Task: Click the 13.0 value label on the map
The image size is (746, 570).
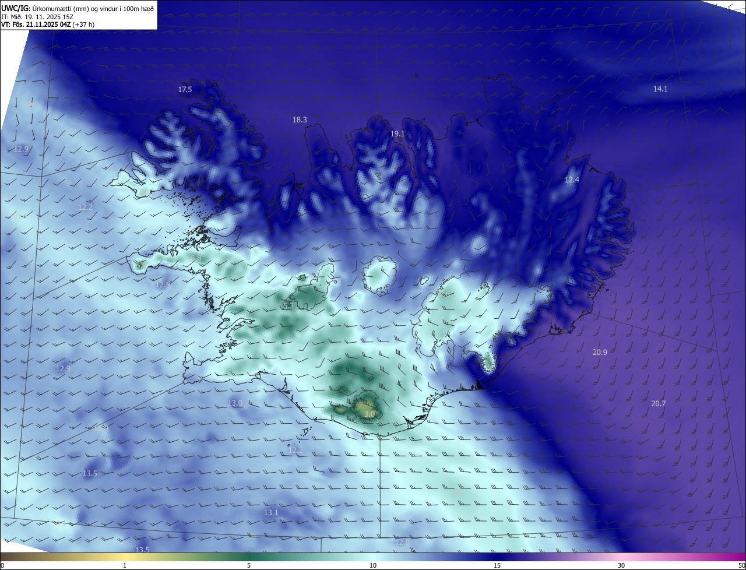Action: tap(235, 403)
